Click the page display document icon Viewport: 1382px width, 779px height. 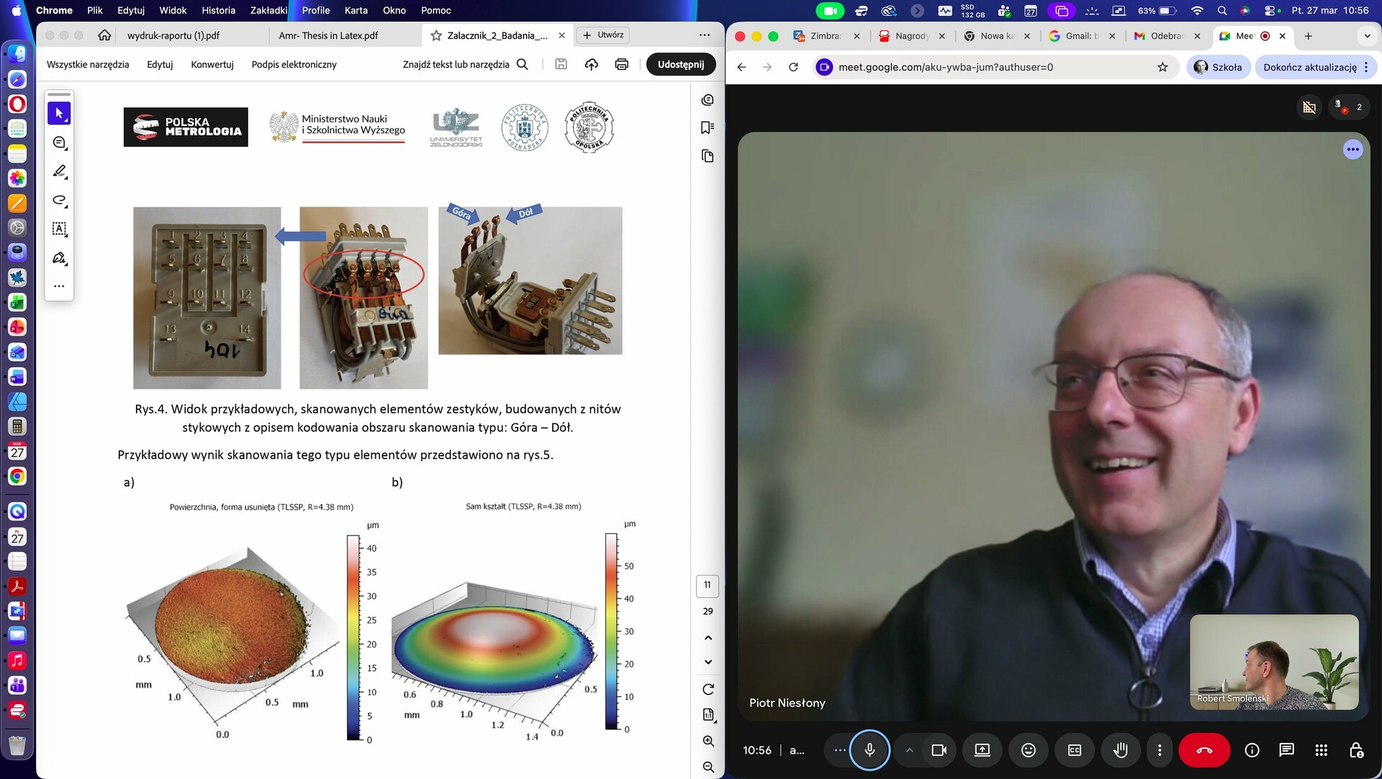pos(708,715)
